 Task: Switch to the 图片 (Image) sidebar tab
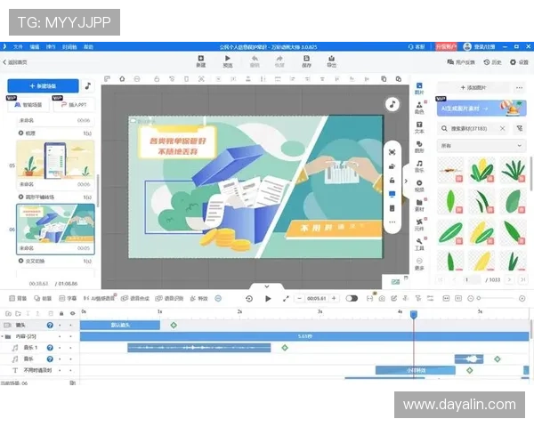coord(419,89)
